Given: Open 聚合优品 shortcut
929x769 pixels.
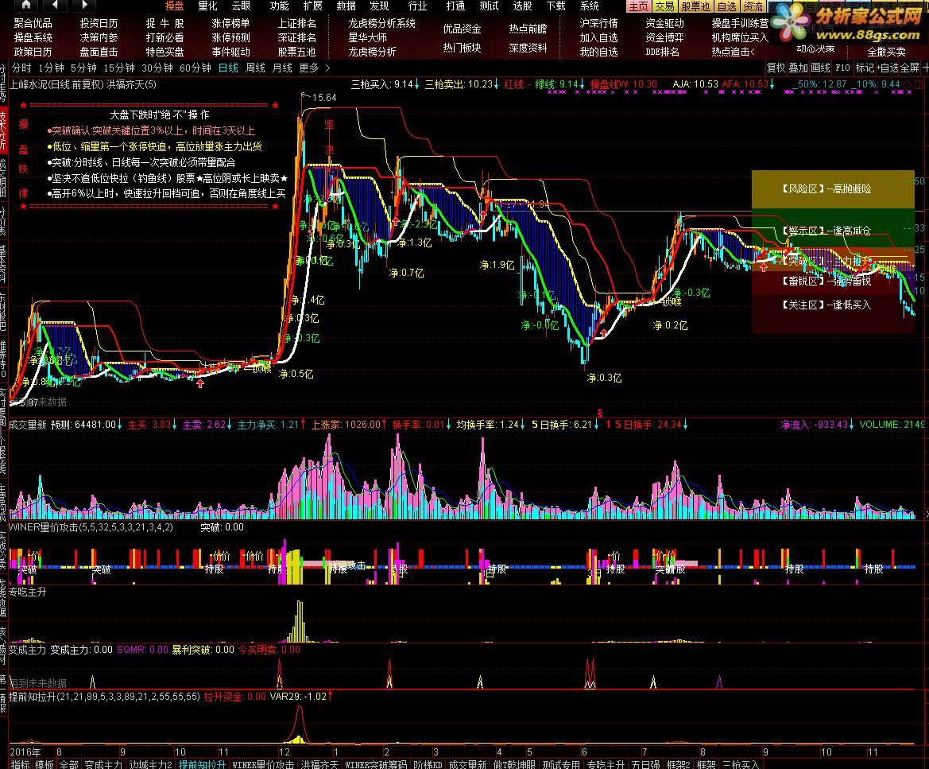Looking at the screenshot, I should coord(33,23).
